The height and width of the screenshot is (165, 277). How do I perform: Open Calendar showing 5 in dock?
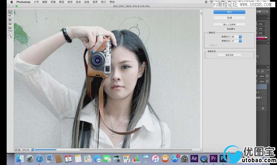point(68,158)
